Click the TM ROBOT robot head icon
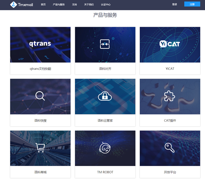The image size is (205, 183). point(105,148)
